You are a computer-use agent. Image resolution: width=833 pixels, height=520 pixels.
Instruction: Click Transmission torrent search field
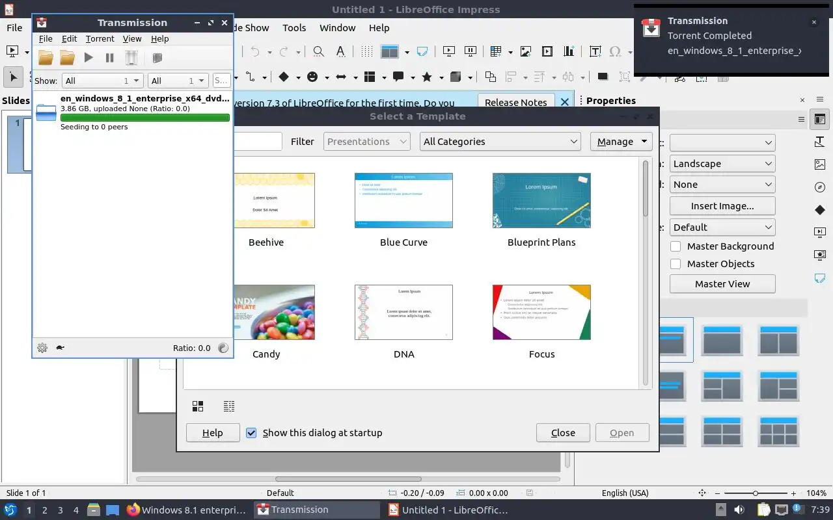pos(221,81)
